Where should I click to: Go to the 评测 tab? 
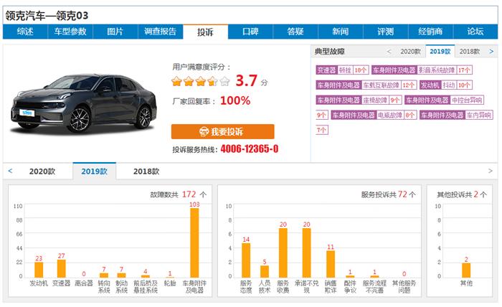pyautogui.click(x=386, y=32)
